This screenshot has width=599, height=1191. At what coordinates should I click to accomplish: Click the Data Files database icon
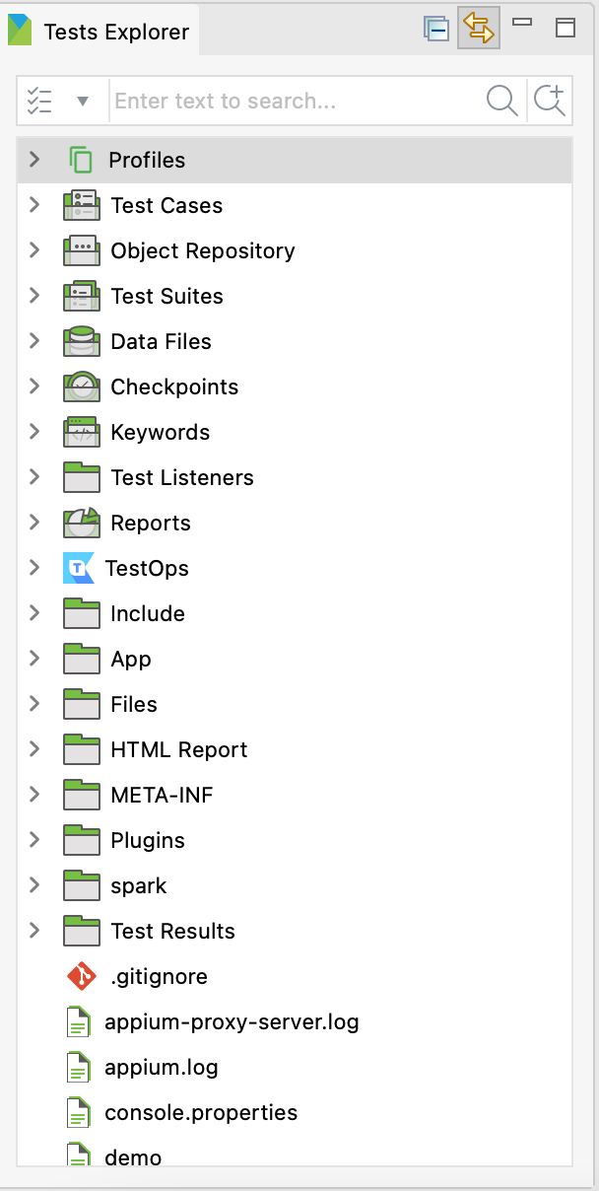[x=81, y=341]
